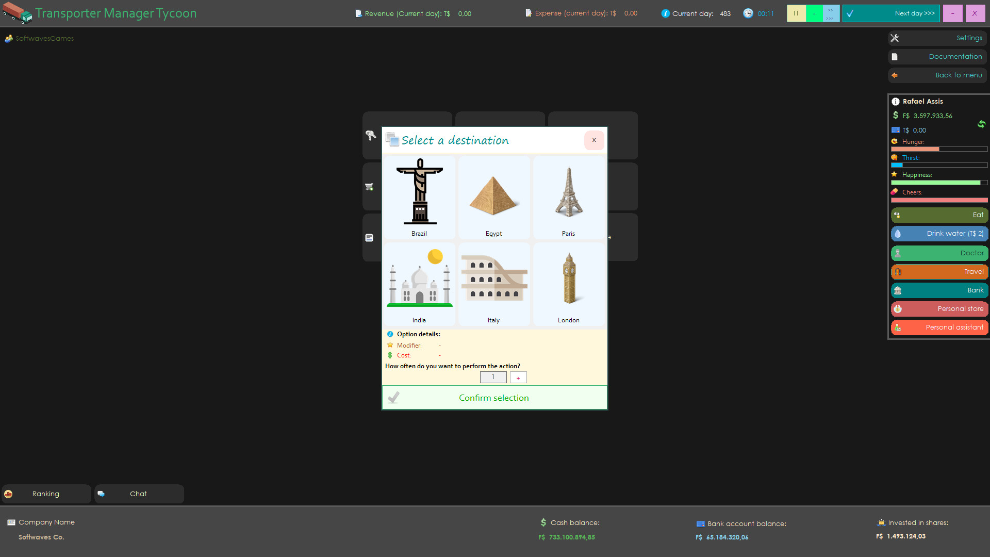
Task: Open the Ranking panel
Action: [45, 494]
